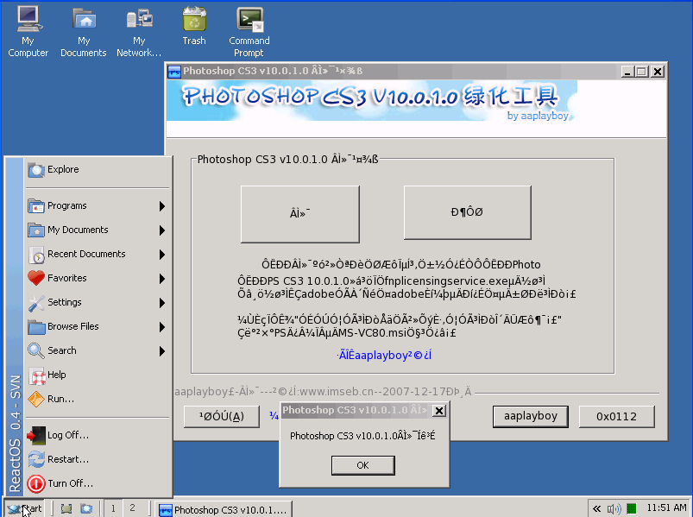Viewport: 693px width, 517px height.
Task: Choose Run... from the start menu
Action: [98, 400]
